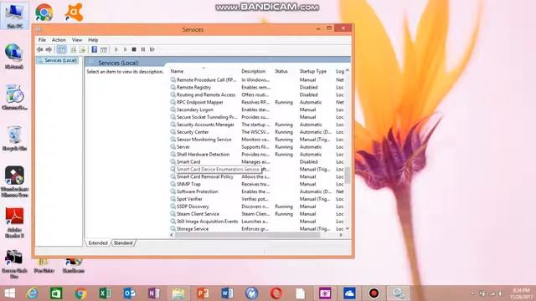Viewport: 536px width, 301px height.
Task: Open Outlook from the taskbar
Action: point(130,293)
